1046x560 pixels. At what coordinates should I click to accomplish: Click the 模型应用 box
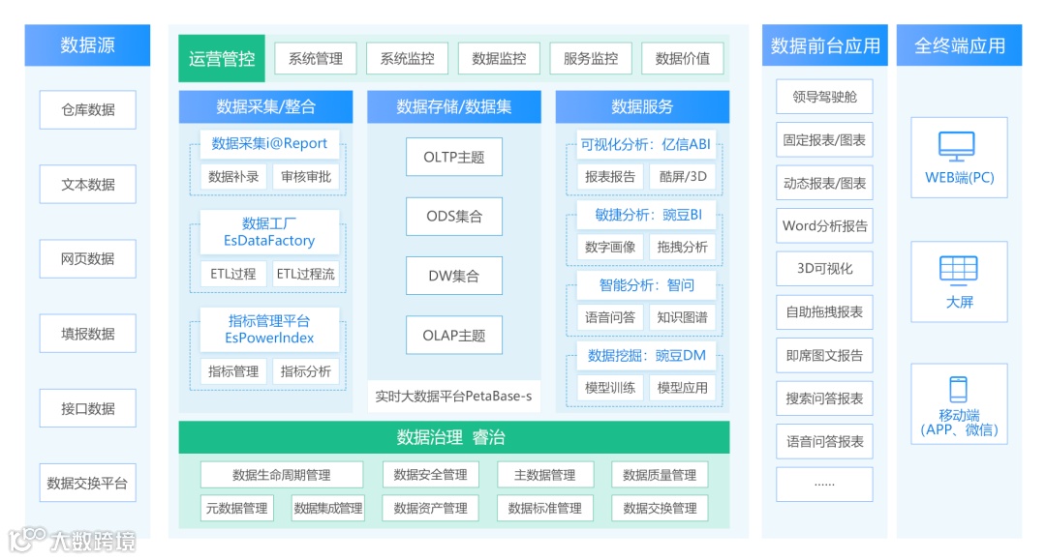click(x=683, y=388)
